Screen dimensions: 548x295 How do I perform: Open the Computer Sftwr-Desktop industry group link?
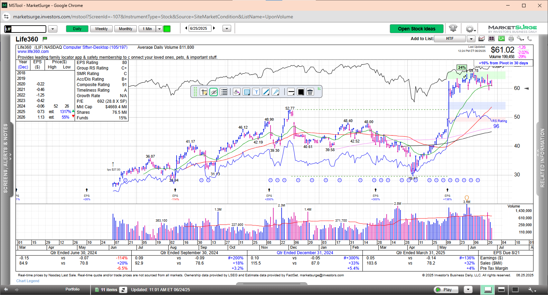[x=95, y=47]
